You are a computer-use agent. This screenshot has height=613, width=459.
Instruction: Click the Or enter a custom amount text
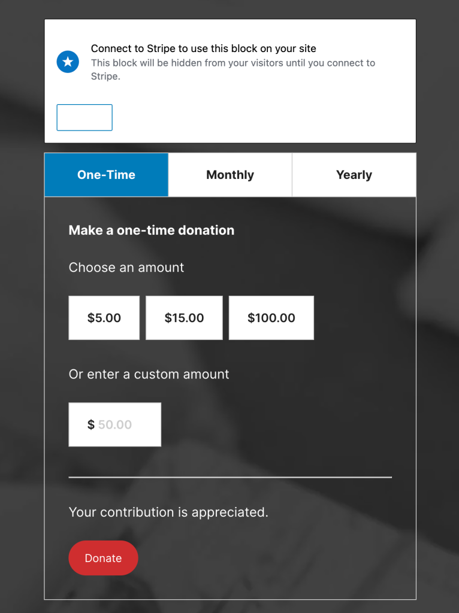(x=149, y=374)
